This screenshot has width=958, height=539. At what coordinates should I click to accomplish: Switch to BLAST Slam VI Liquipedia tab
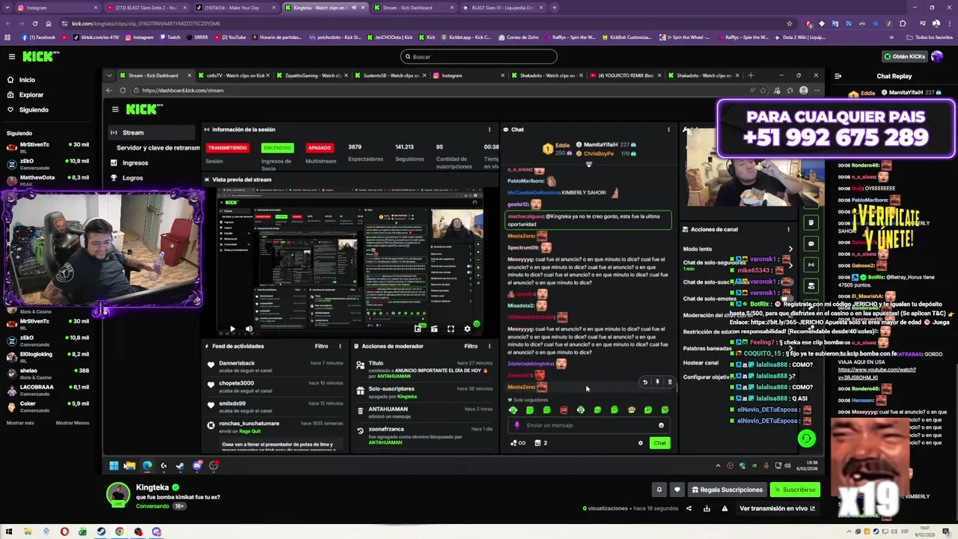point(501,7)
